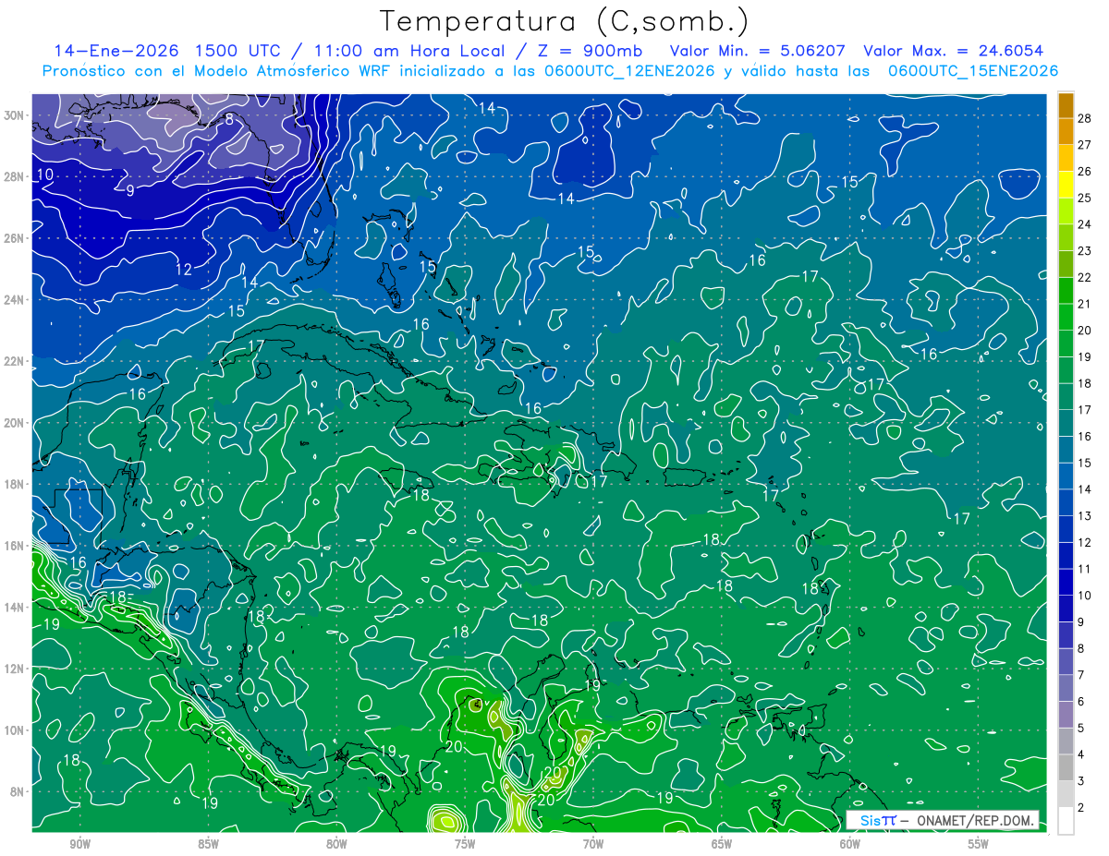1109x856 pixels.
Task: Click the '8' contour label on the map
Action: (x=228, y=119)
